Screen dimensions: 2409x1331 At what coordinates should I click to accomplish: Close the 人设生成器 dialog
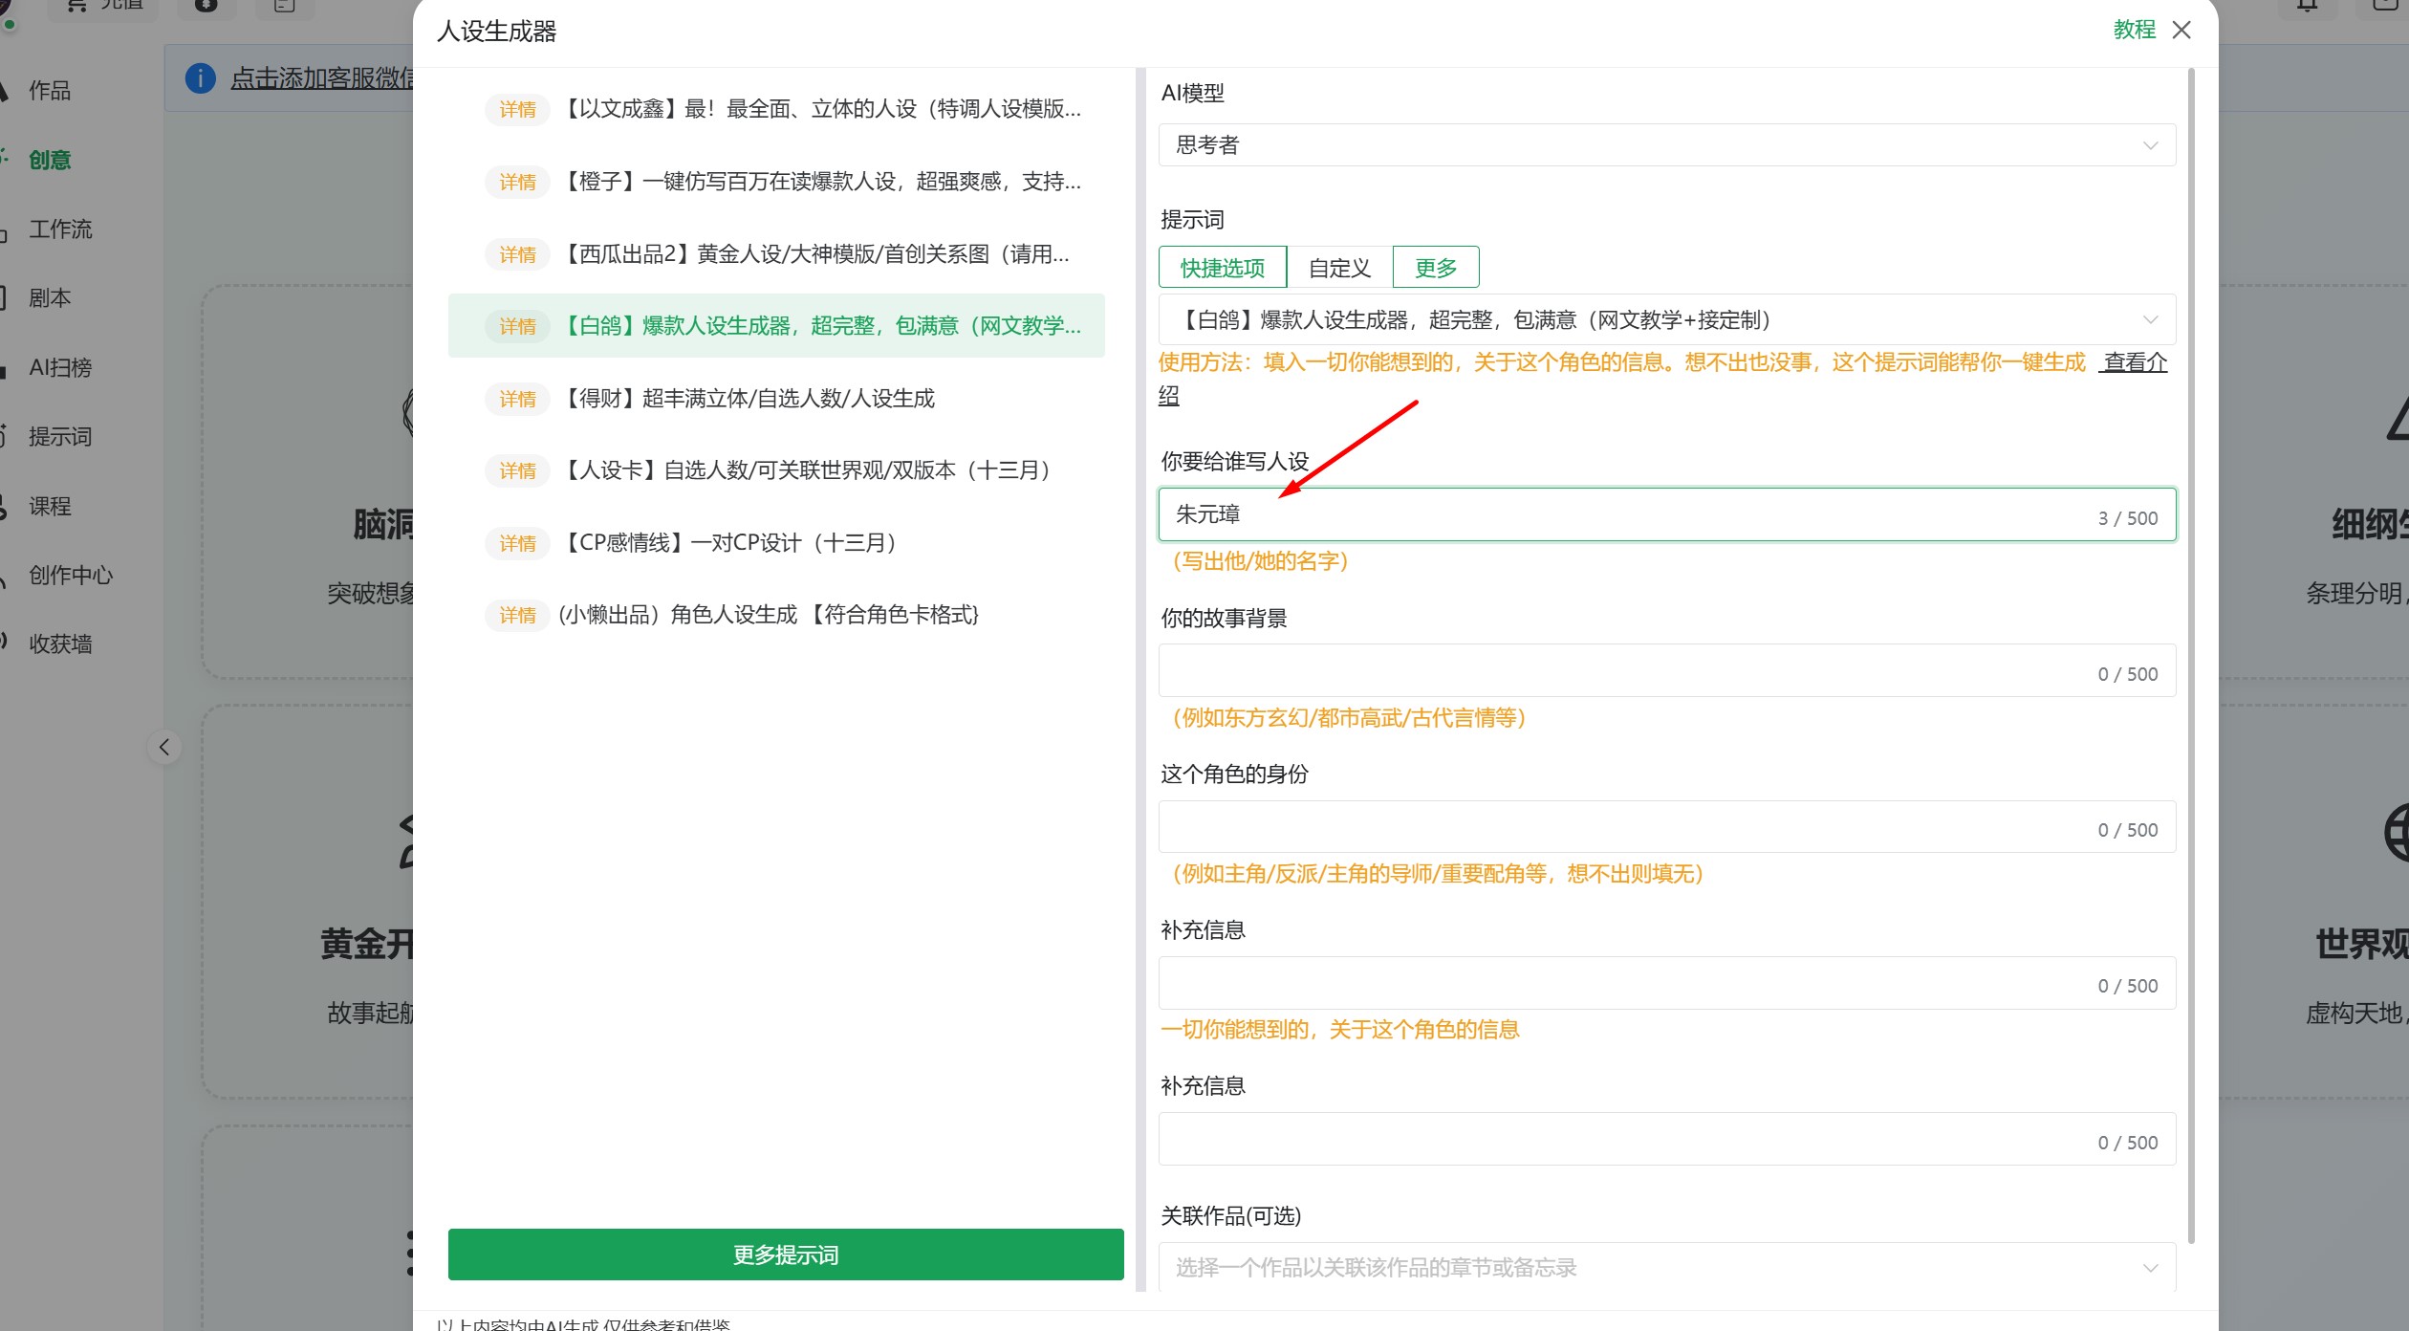pyautogui.click(x=2181, y=30)
